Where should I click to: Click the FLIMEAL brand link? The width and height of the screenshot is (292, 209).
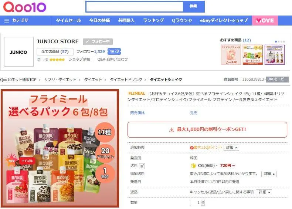(x=137, y=94)
